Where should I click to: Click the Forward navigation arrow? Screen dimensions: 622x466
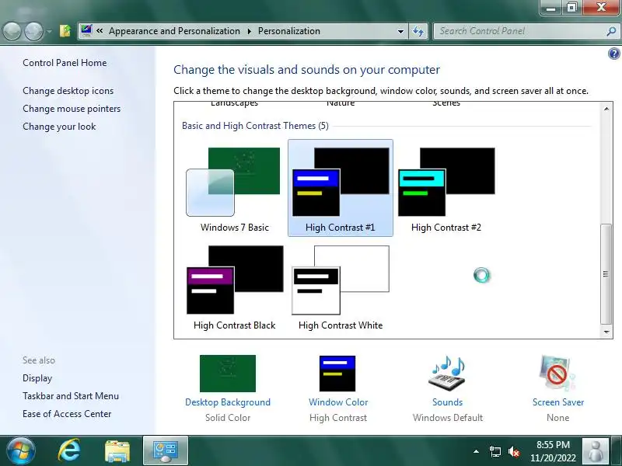point(33,31)
